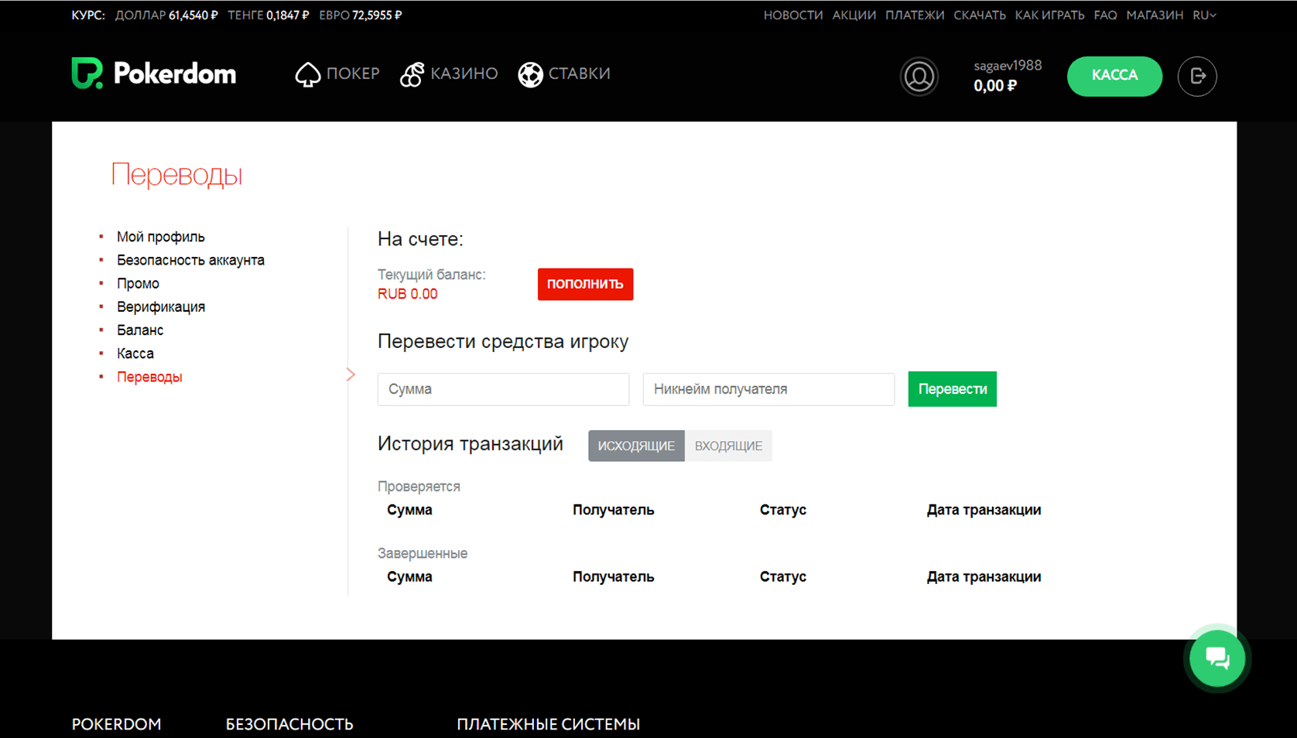The image size is (1297, 738).
Task: Open the Casino cherries icon
Action: (412, 74)
